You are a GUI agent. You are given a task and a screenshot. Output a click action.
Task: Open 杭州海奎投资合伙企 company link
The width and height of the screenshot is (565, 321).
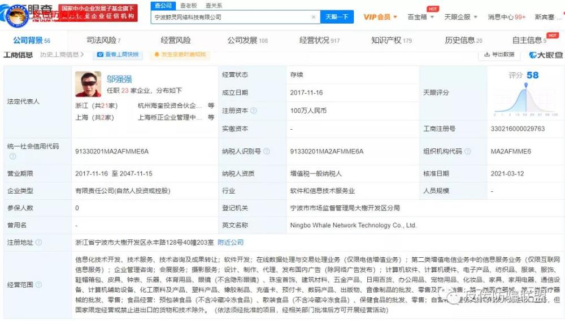click(x=169, y=105)
